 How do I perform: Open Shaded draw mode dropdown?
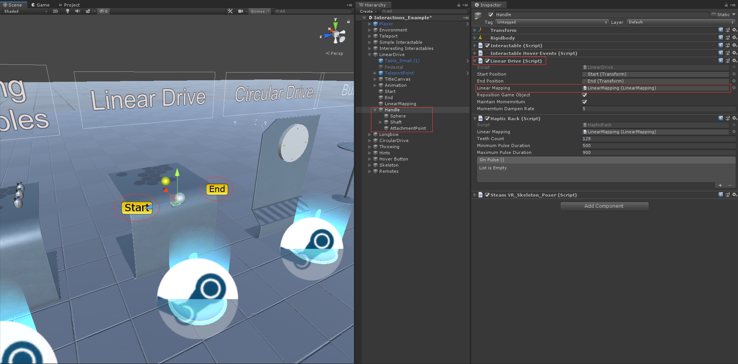point(25,11)
